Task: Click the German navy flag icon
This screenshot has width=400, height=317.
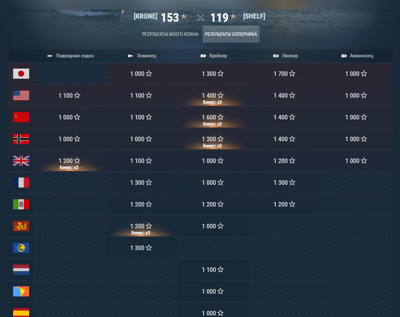Action: (21, 139)
